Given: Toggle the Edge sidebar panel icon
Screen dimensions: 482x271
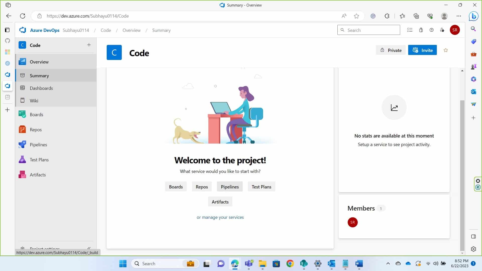Looking at the screenshot, I should click(x=473, y=236).
